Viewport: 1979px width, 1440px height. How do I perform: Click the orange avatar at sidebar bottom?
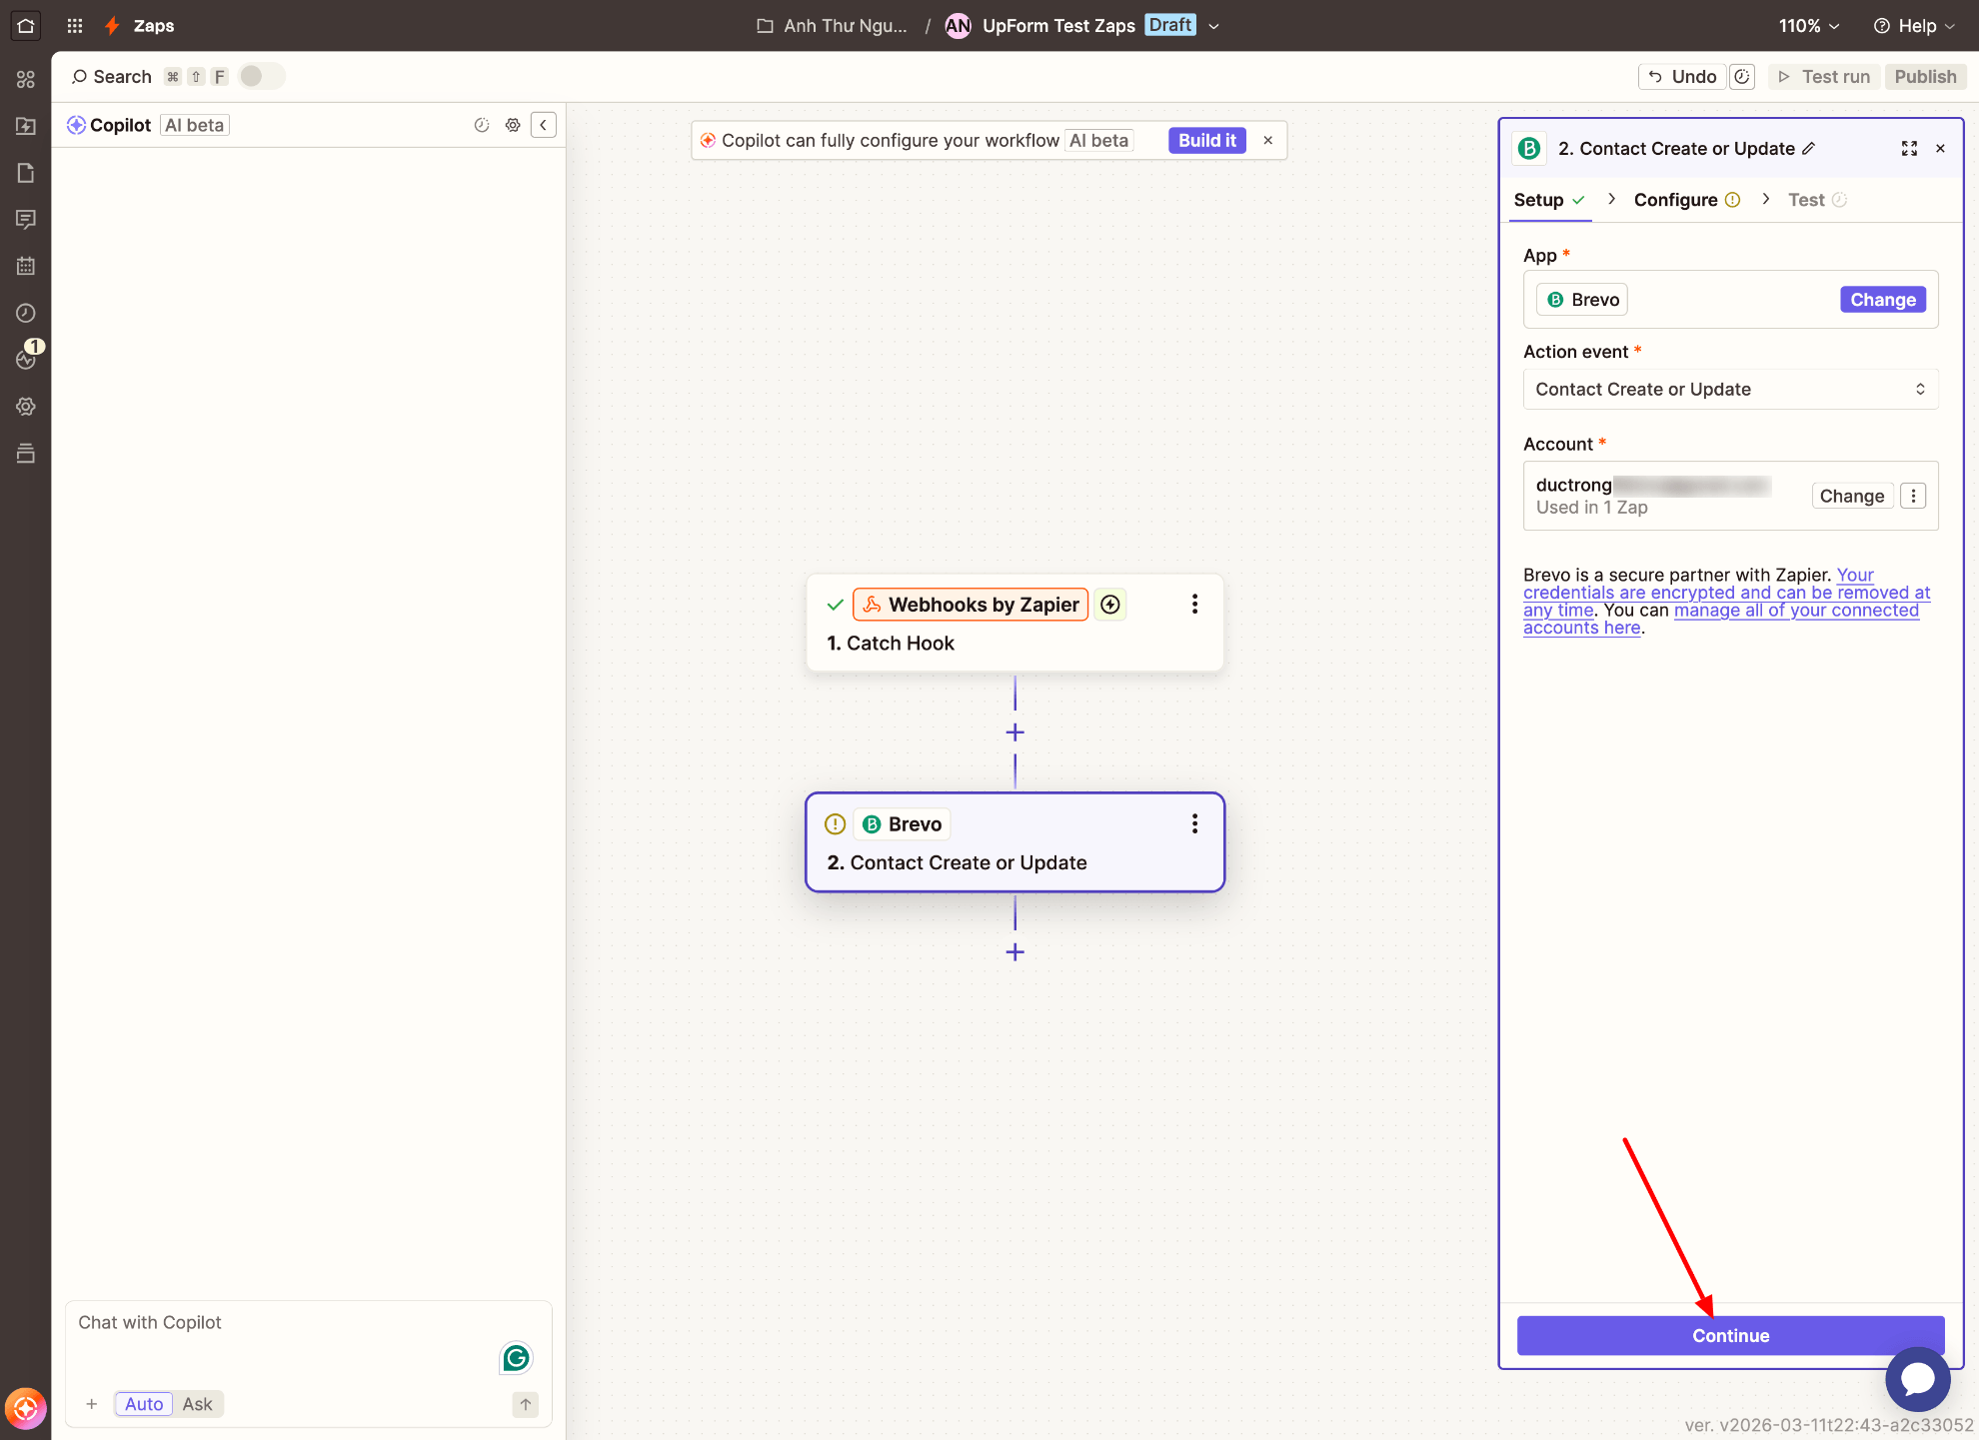[26, 1409]
